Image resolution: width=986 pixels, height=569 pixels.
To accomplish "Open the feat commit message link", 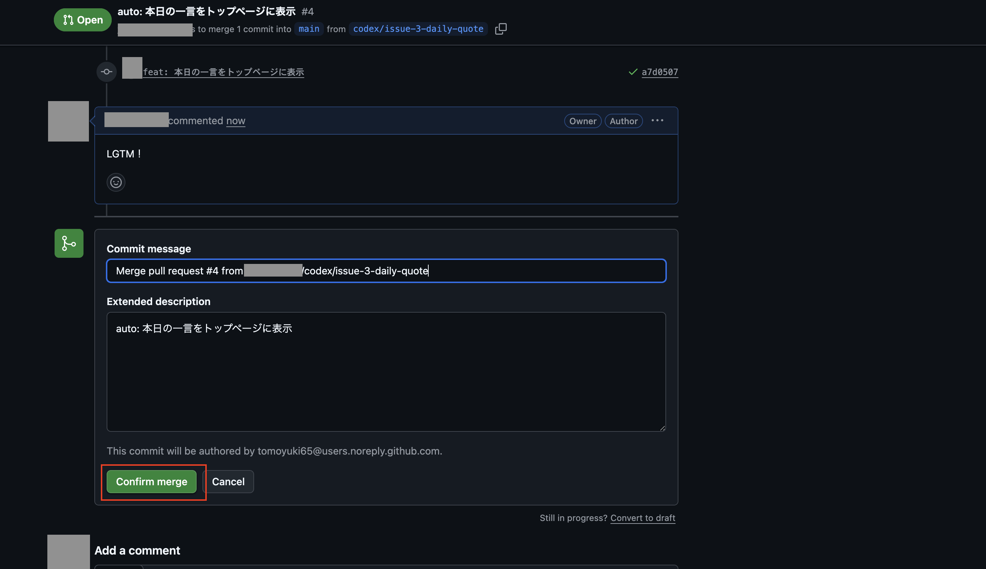I will [223, 72].
